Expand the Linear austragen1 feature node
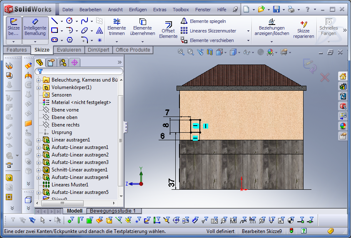 [x=39, y=140]
